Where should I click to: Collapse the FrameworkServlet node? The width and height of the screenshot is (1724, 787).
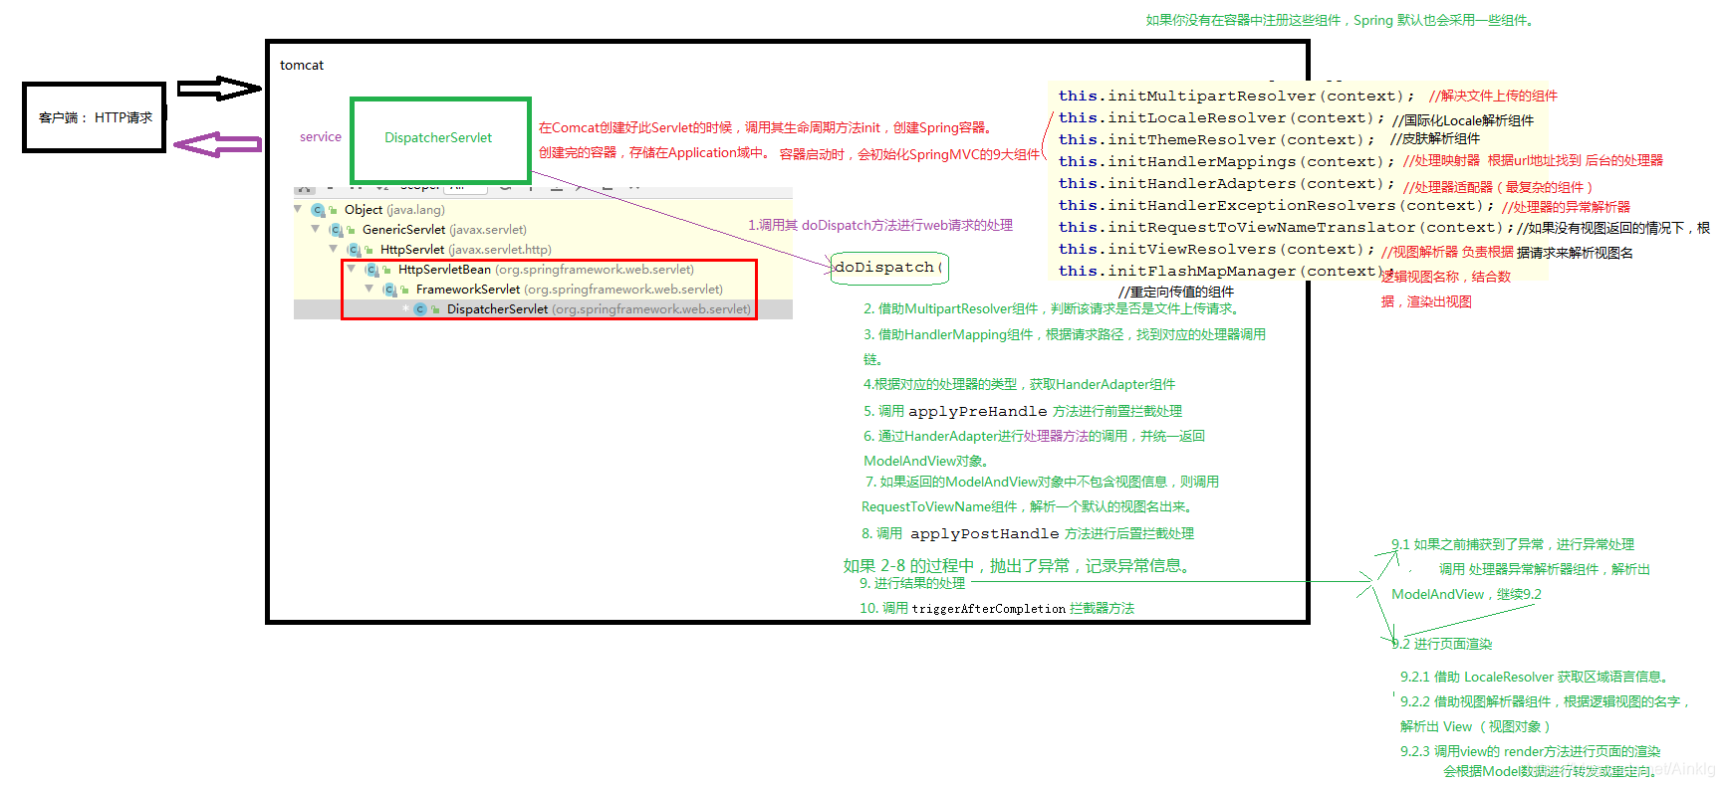pos(369,289)
